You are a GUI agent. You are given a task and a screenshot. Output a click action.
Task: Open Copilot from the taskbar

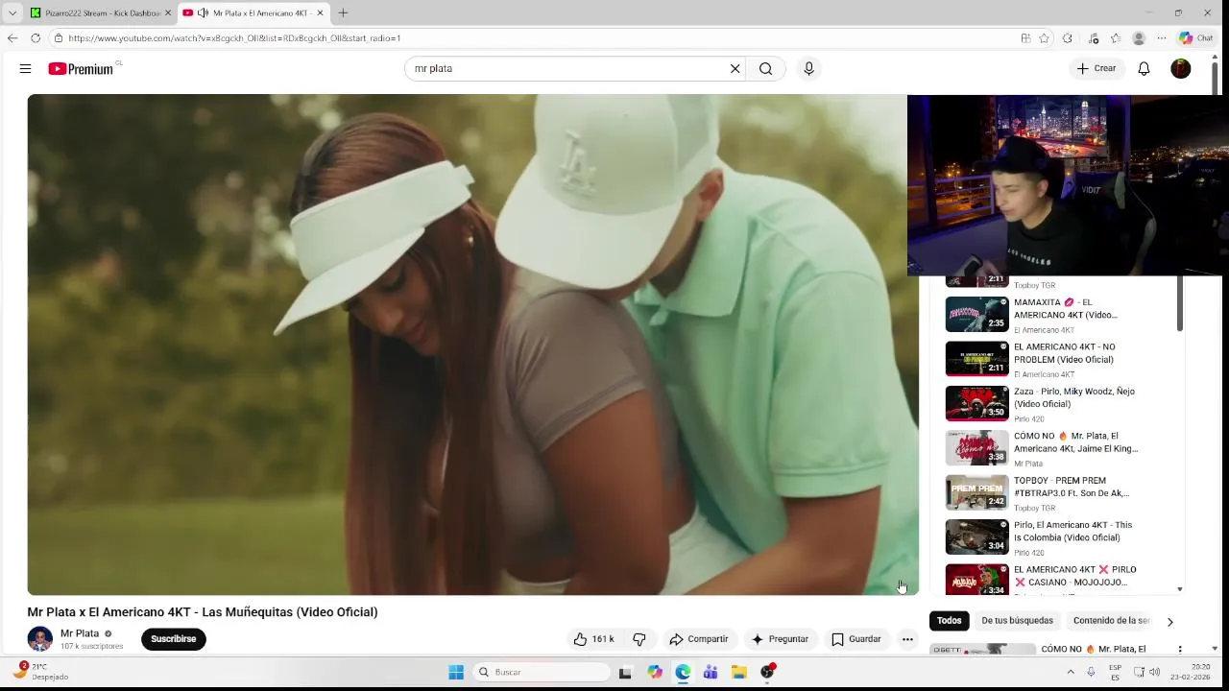pos(655,672)
